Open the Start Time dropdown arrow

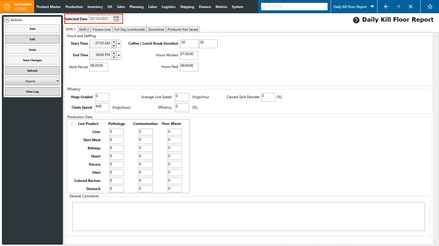119,44
